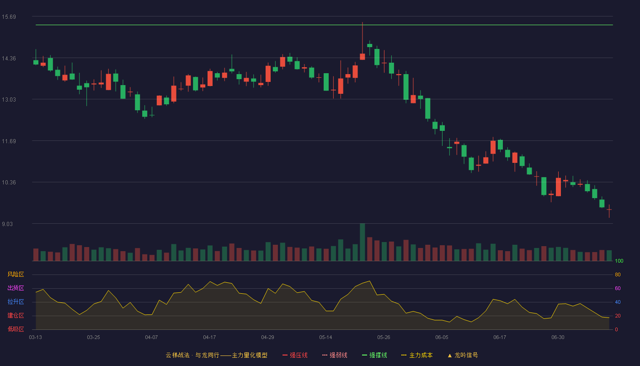Click the last candlestick on the right
The height and width of the screenshot is (366, 640).
click(x=609, y=210)
